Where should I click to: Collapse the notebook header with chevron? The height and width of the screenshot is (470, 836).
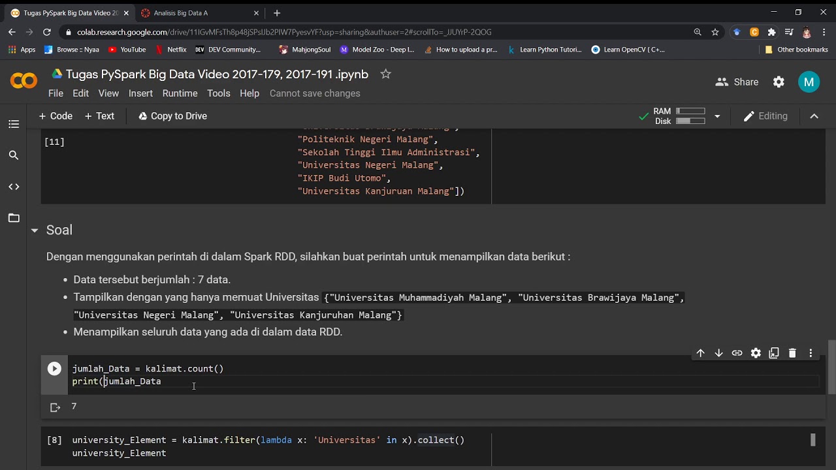(x=814, y=116)
